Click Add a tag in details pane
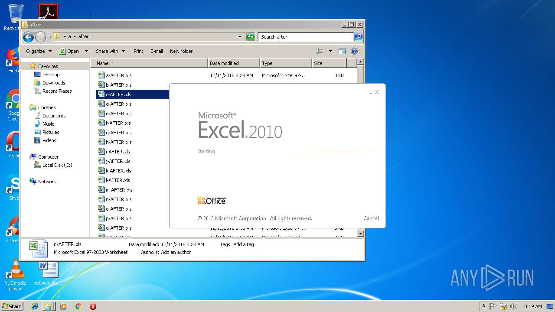Viewport: 555px width, 312px height. pos(244,244)
